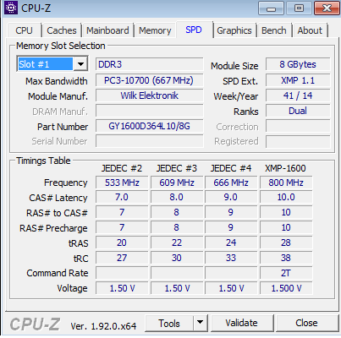Open the Slot #1 memory slot dropdown
This screenshot has height=338, width=341.
click(x=80, y=64)
